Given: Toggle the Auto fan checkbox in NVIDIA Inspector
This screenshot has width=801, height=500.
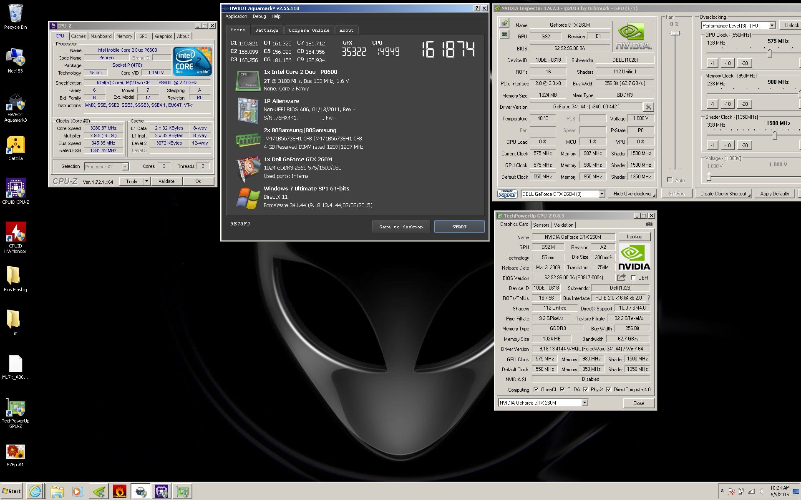Looking at the screenshot, I should [670, 180].
